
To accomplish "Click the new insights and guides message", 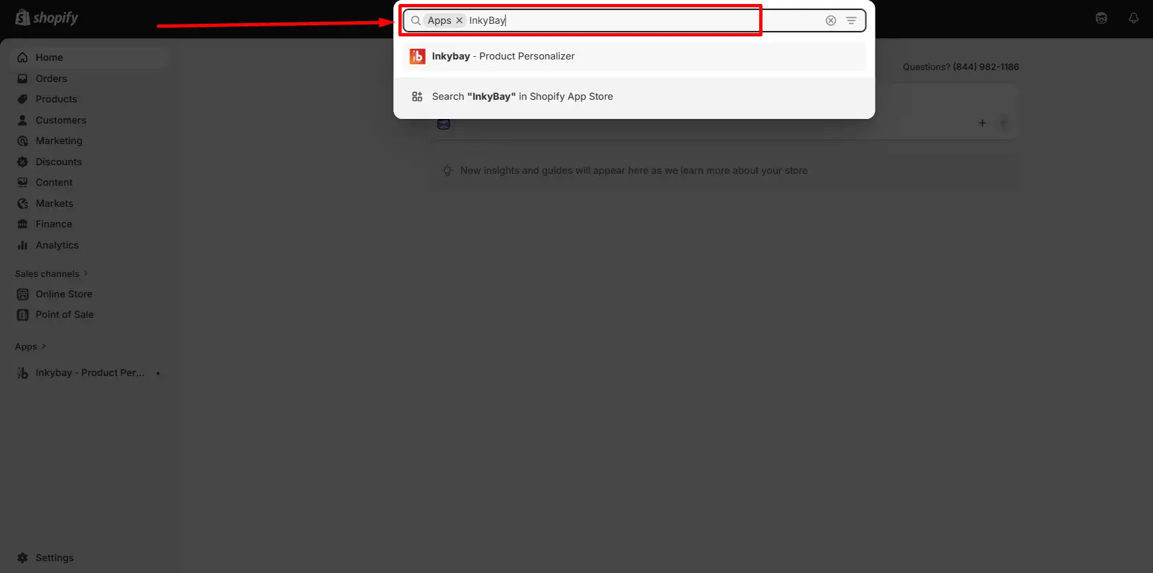I will [x=634, y=171].
